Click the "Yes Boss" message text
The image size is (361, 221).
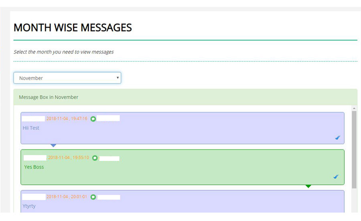point(34,167)
